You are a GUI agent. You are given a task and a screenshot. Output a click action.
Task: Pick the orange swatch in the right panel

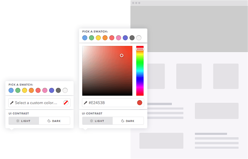[x=105, y=38]
